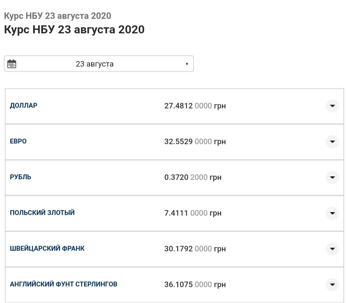Screen dimensions: 348x303
Task: Click the gray breadcrumb Курс НБУ 23 августа 2020
Action: (x=57, y=16)
